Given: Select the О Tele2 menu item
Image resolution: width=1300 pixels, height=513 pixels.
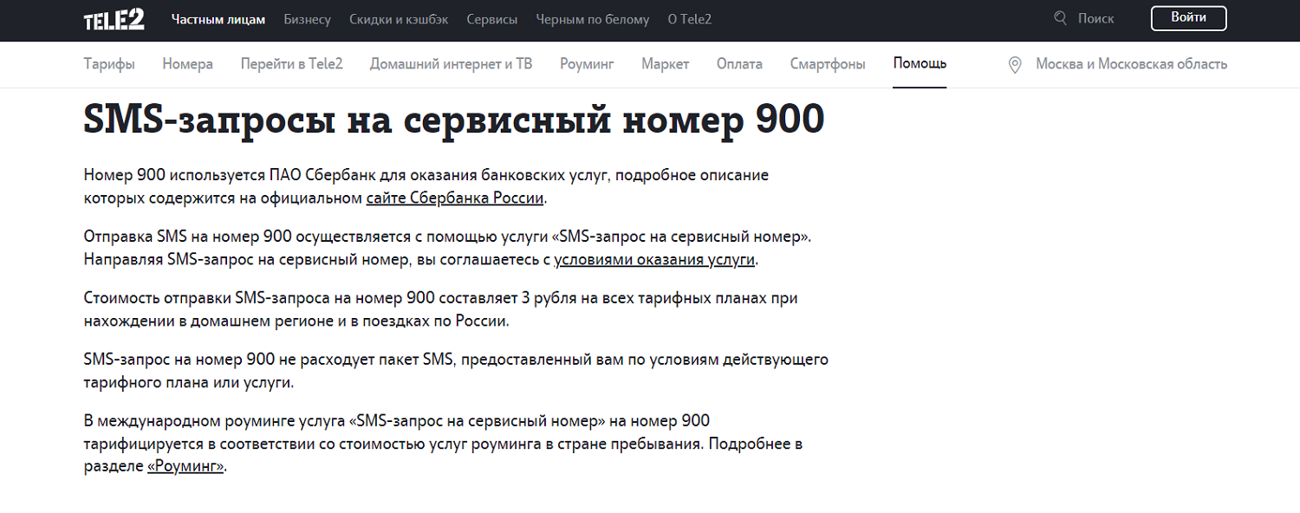Looking at the screenshot, I should pos(689,19).
